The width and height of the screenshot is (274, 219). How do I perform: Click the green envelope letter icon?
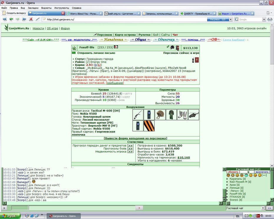point(74,53)
